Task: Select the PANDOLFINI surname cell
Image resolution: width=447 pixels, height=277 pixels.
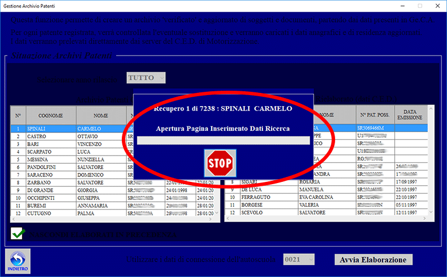Action: point(51,167)
